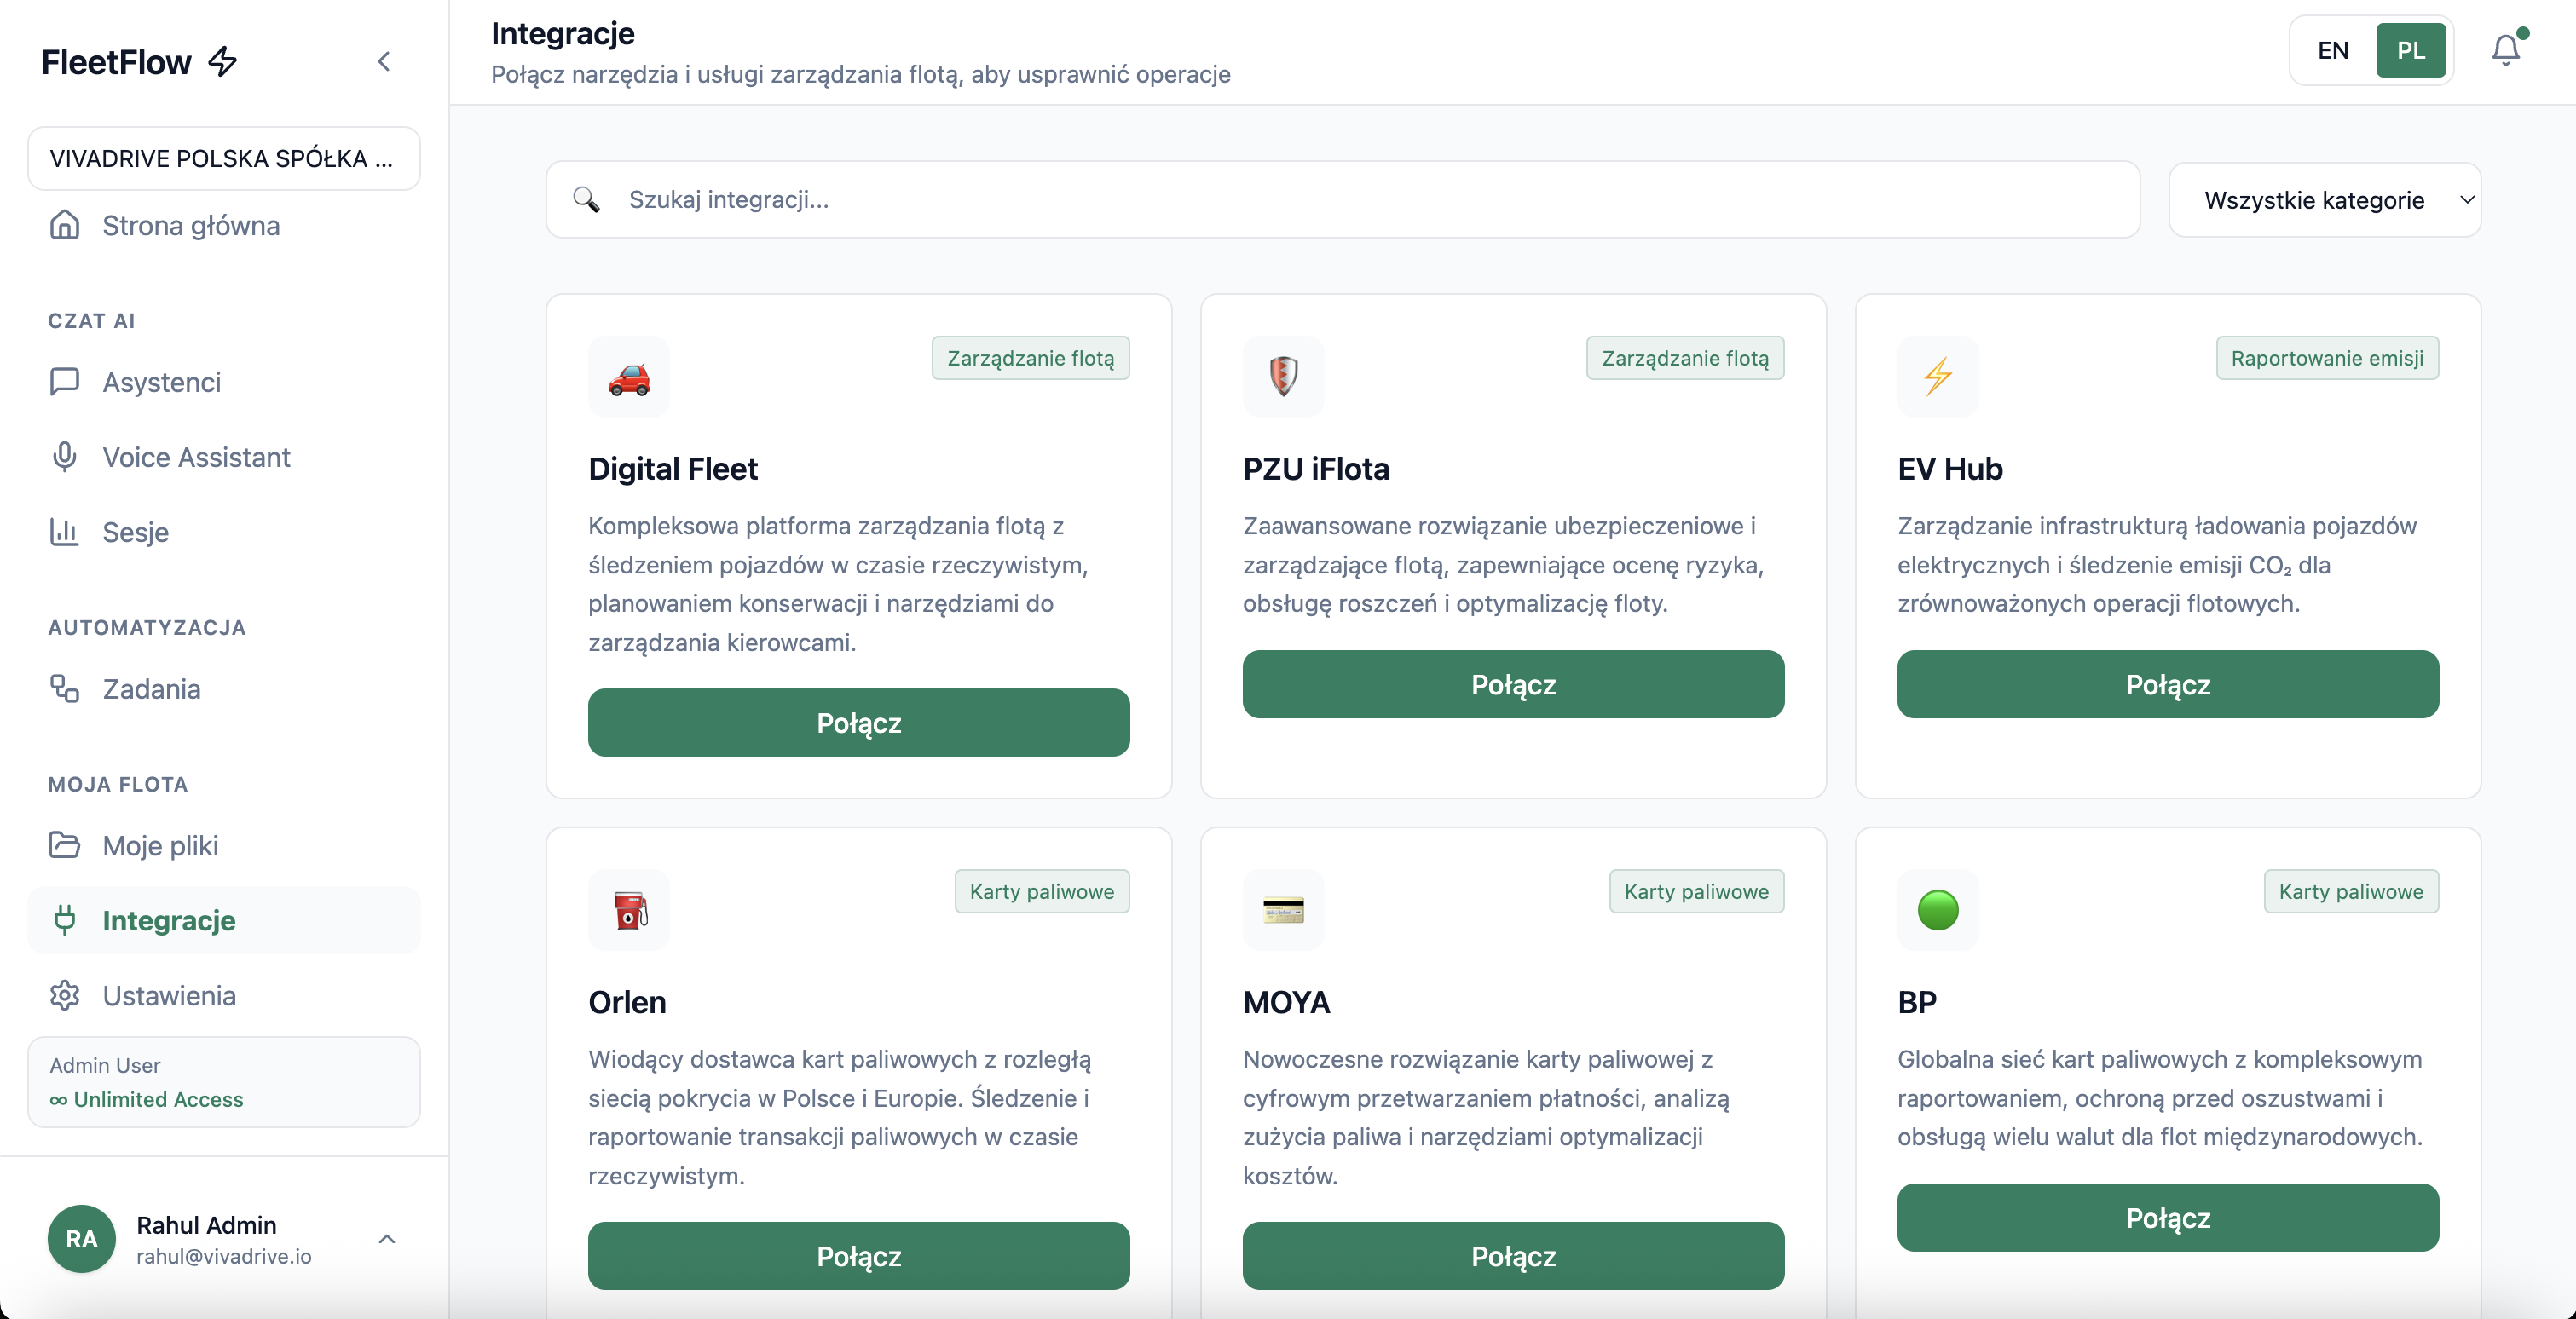
Task: Click the FleetFlow lightning bolt logo icon
Action: coord(222,61)
